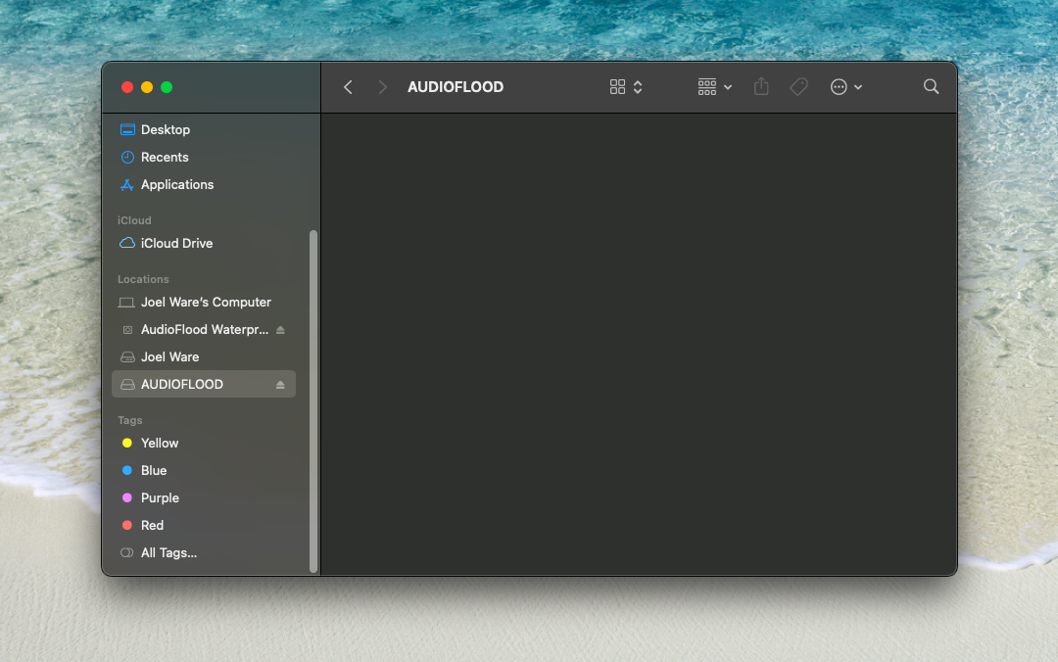Zoom the Finder window with green button

pyautogui.click(x=167, y=87)
